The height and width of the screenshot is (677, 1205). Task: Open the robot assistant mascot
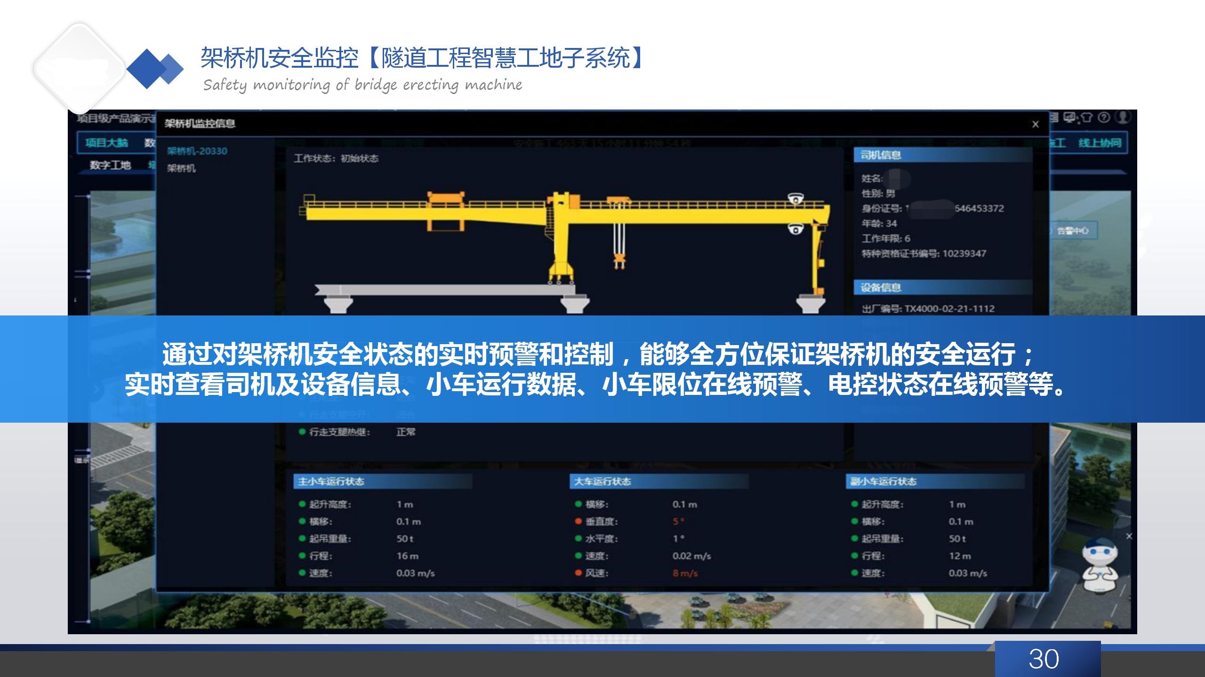(x=1099, y=566)
